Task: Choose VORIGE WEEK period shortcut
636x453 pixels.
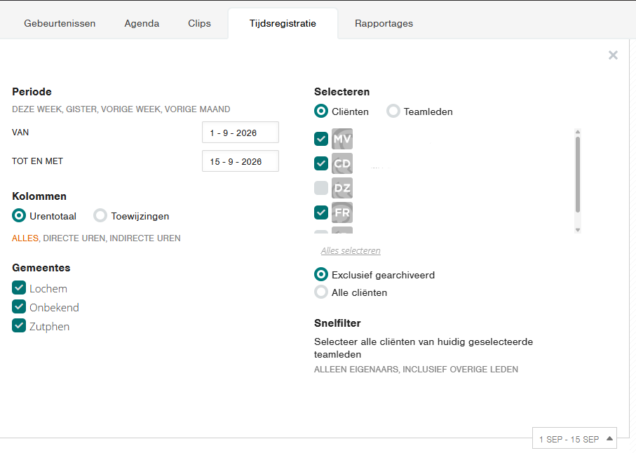Action: click(x=130, y=109)
